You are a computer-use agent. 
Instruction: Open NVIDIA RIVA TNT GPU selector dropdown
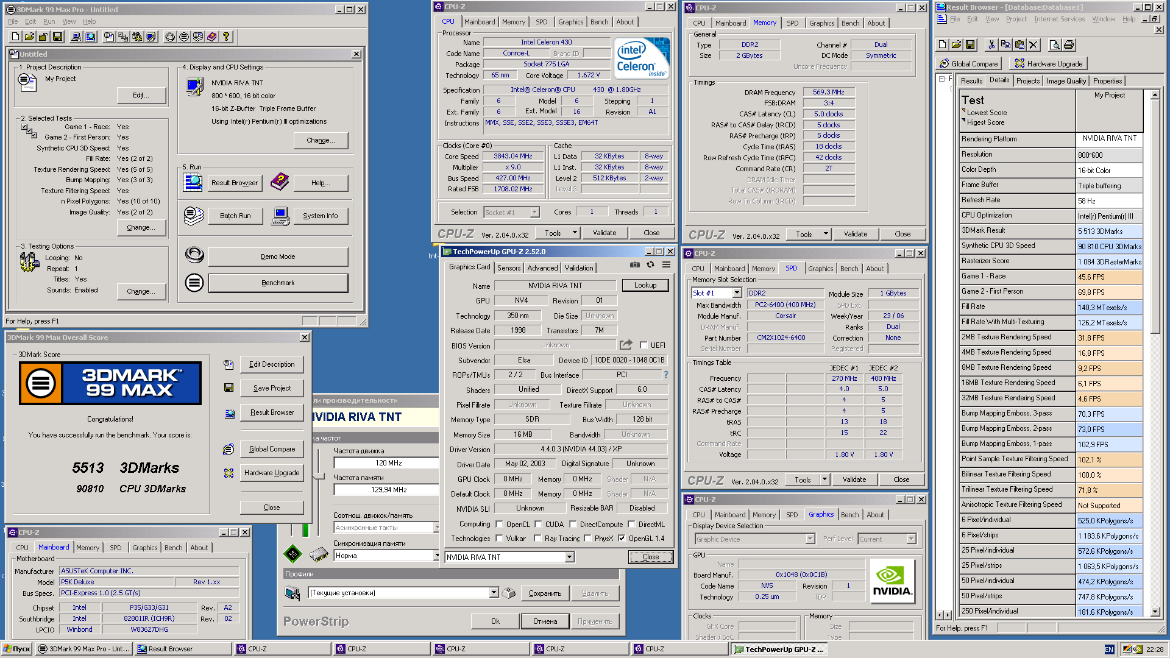tap(569, 557)
